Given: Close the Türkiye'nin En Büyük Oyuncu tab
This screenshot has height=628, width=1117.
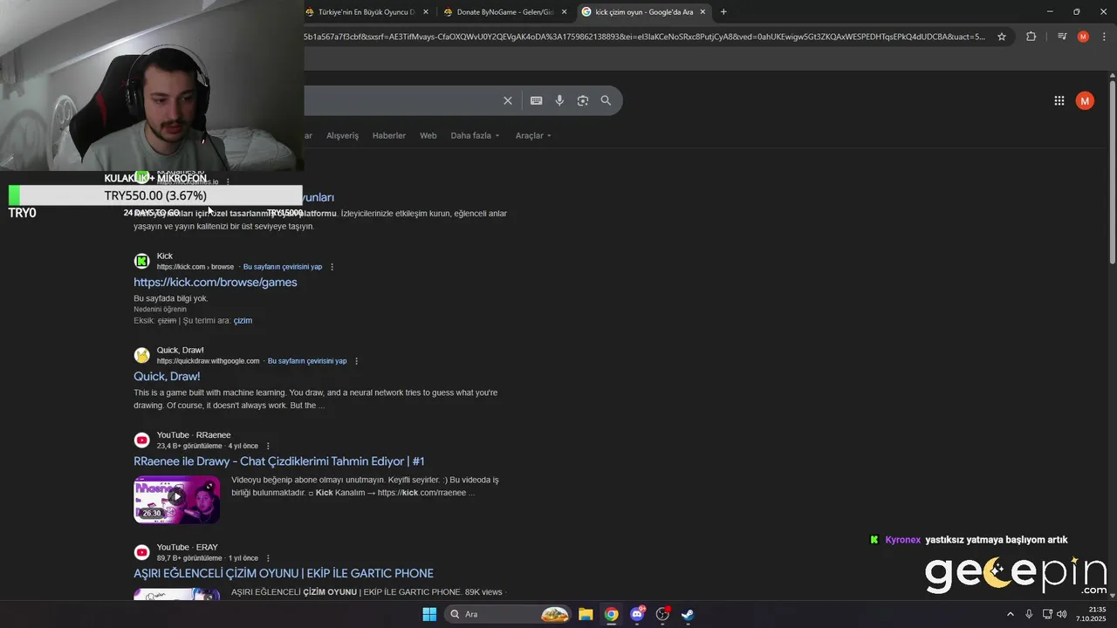Looking at the screenshot, I should [x=425, y=12].
